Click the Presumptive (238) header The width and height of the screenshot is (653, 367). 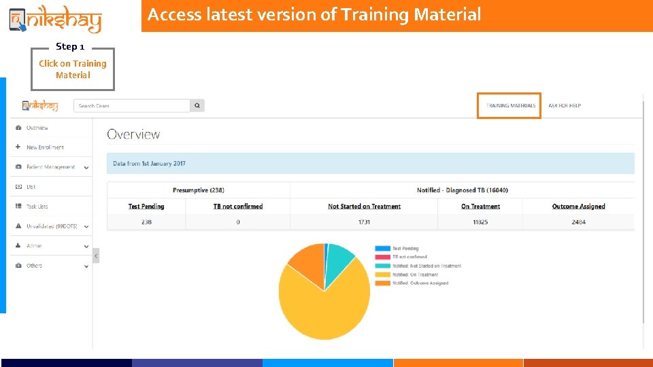(198, 190)
